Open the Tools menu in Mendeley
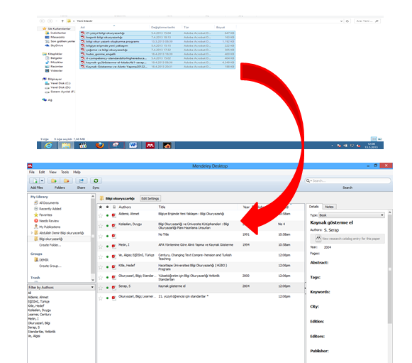Viewport: 412px width, 363px height. [65, 172]
